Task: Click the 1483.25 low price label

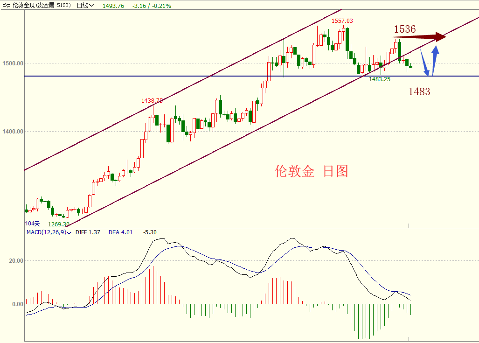Action: [x=380, y=79]
